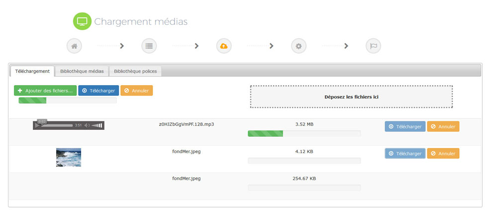This screenshot has height=215, width=497.
Task: Click the green monitor icon beside Chargement médias
Action: (x=82, y=21)
